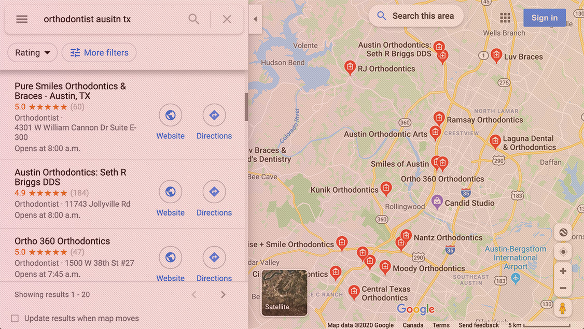Zoom in on the map
The image size is (584, 329).
[563, 271]
